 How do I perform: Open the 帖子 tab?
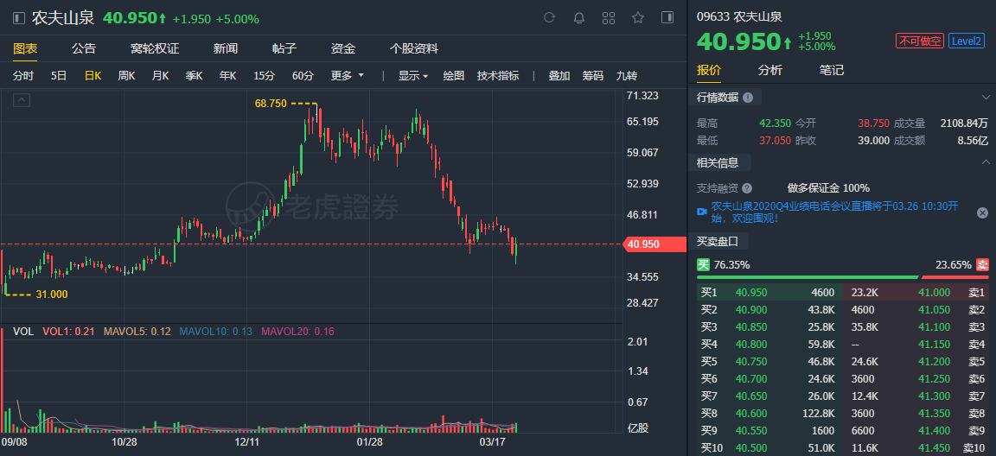(284, 49)
